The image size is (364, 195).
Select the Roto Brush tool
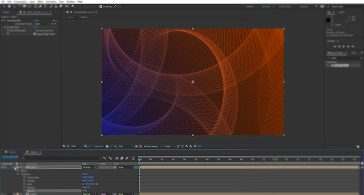[x=67, y=6]
